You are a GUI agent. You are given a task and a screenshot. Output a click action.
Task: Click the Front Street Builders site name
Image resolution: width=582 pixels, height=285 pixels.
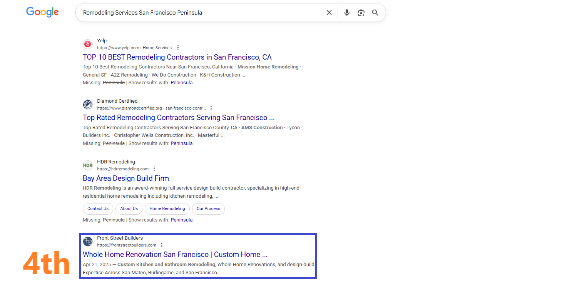[120, 238]
